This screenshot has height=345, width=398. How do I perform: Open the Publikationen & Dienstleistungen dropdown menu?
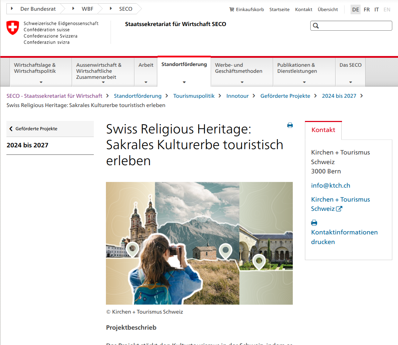click(x=304, y=72)
